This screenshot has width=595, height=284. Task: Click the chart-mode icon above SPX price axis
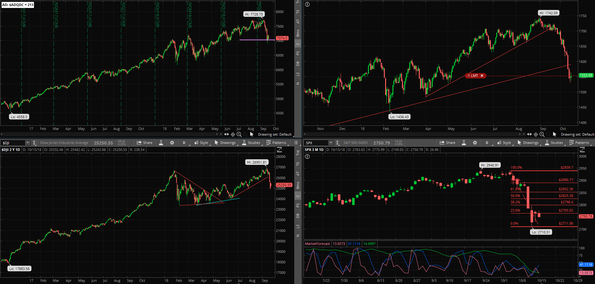click(x=582, y=150)
